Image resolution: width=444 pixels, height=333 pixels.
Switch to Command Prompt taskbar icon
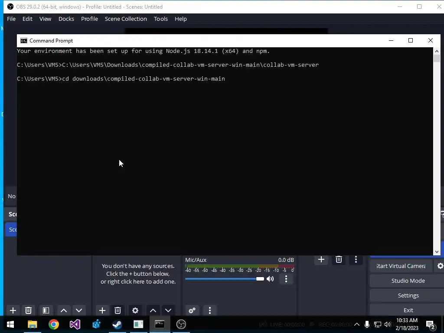point(160,324)
